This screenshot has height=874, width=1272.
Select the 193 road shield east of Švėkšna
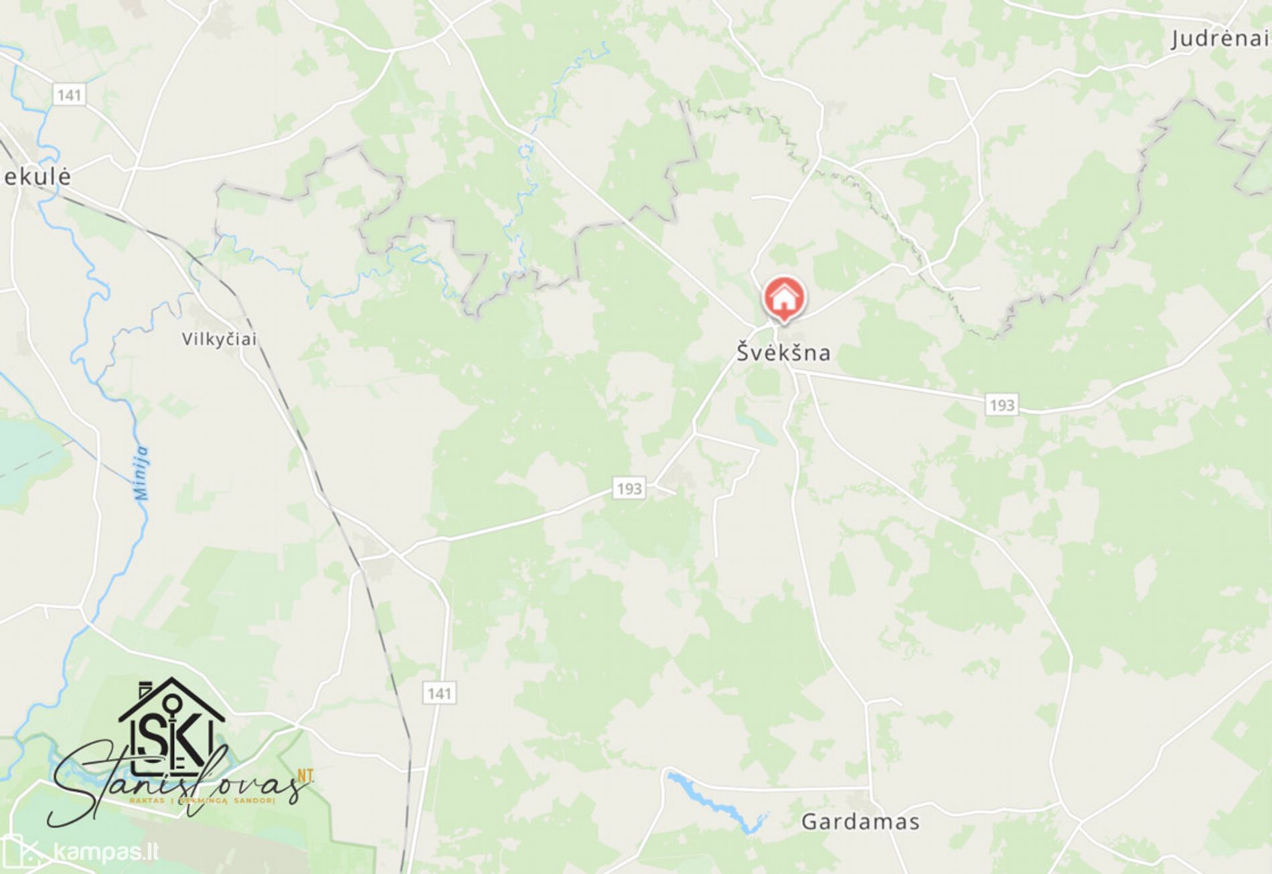[x=1002, y=405]
